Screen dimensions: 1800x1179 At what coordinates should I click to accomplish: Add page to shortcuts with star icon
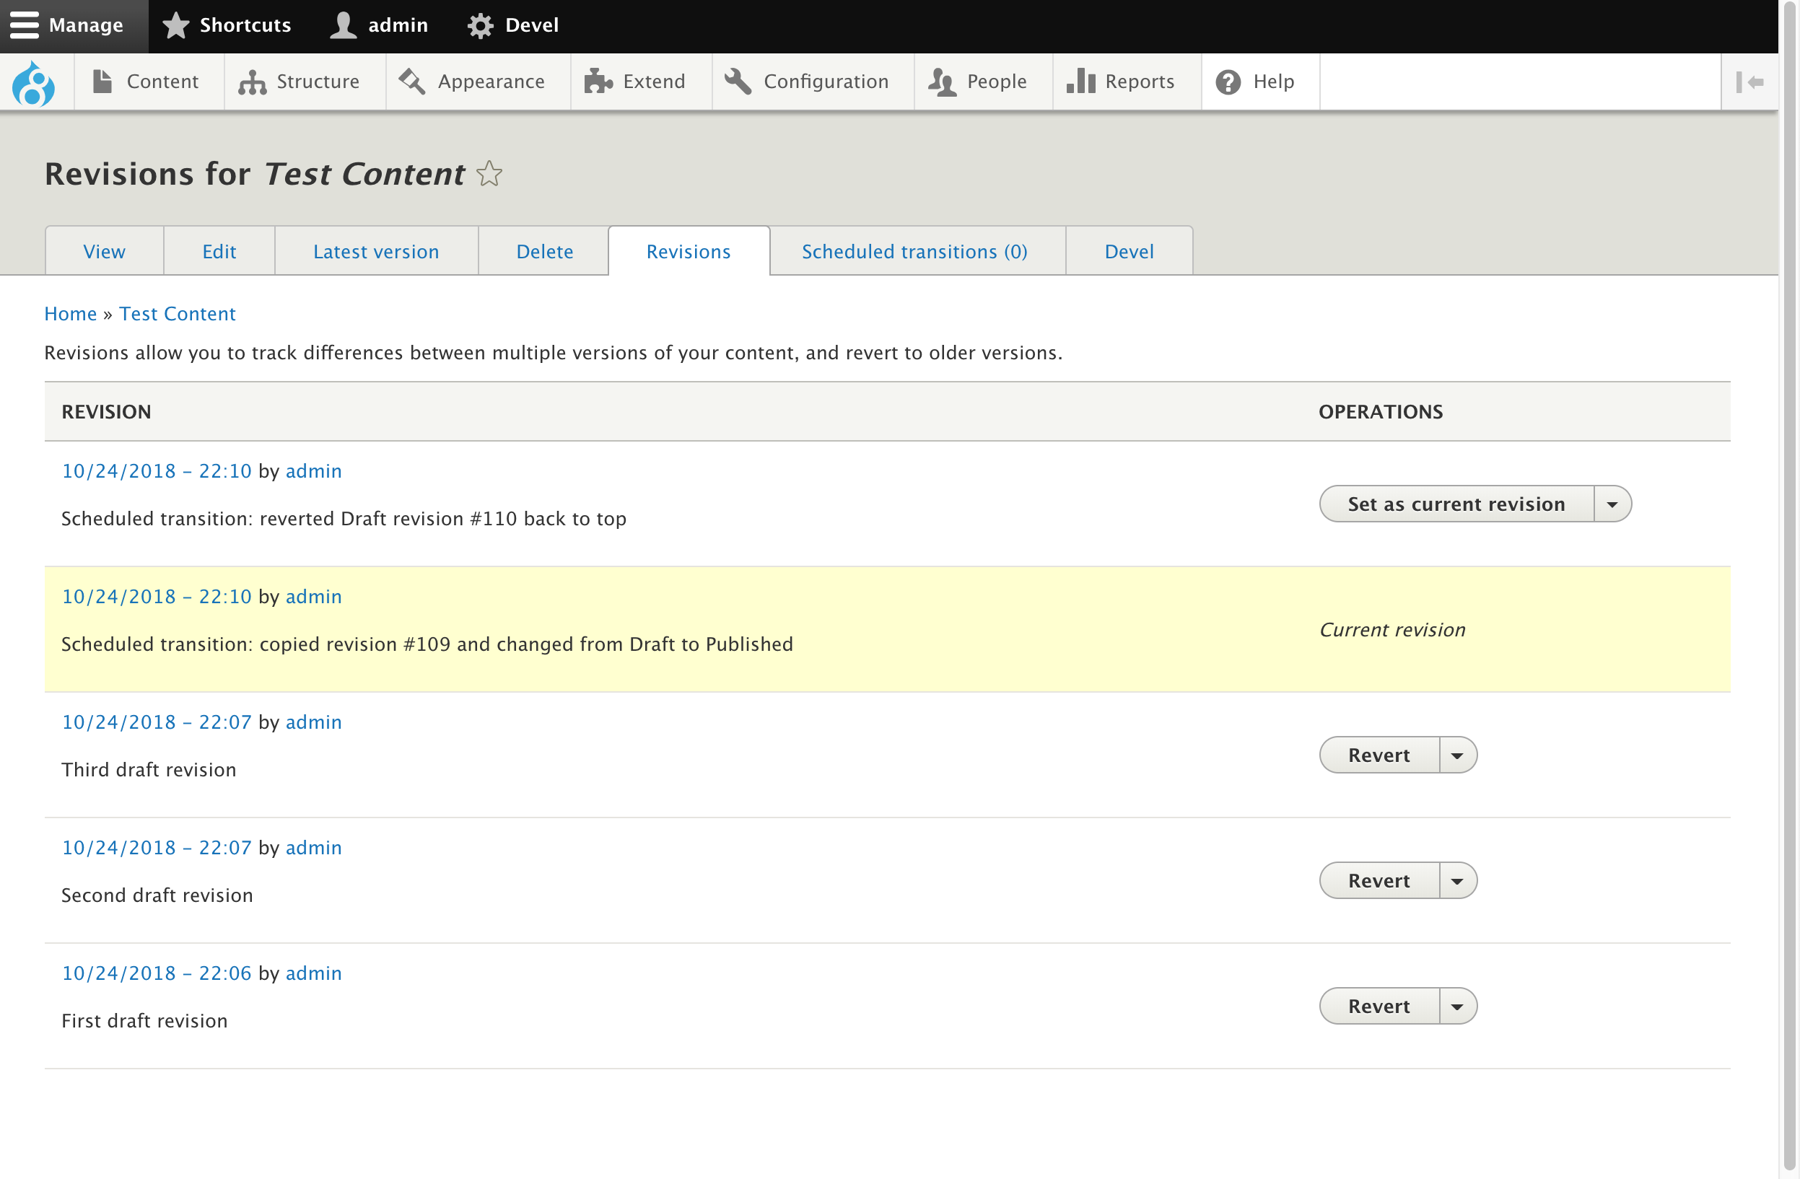point(489,174)
